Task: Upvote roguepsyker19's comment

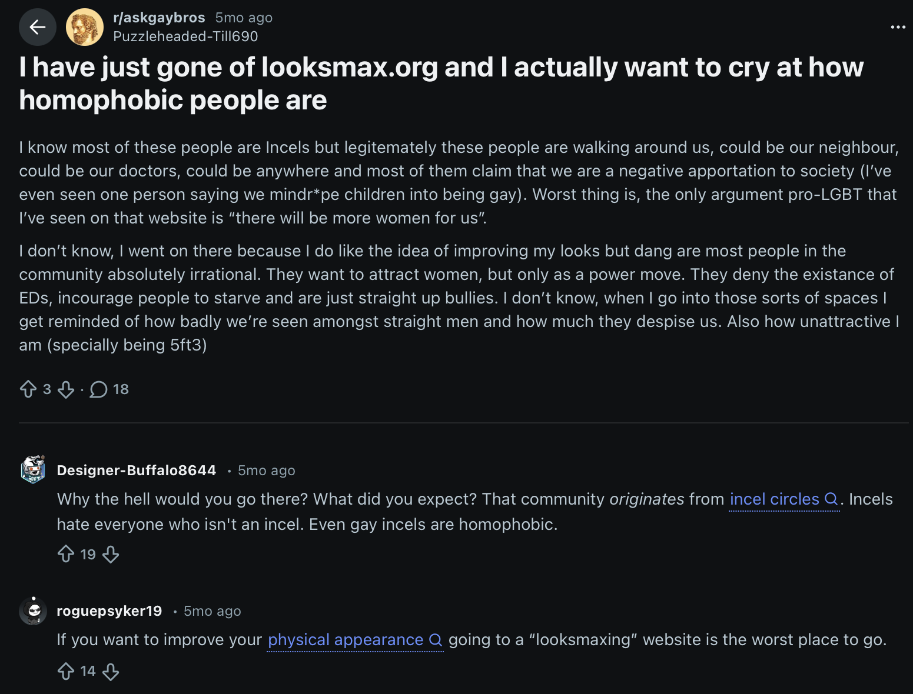Action: click(66, 671)
